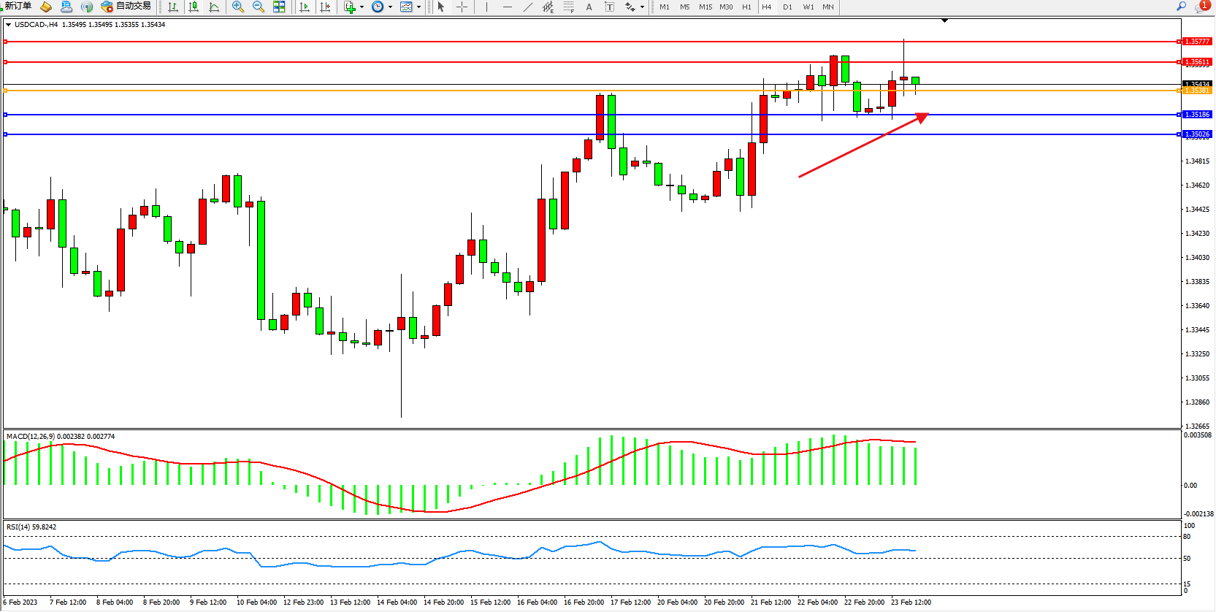This screenshot has width=1216, height=612.
Task: Click the tile windows icon
Action: [279, 7]
